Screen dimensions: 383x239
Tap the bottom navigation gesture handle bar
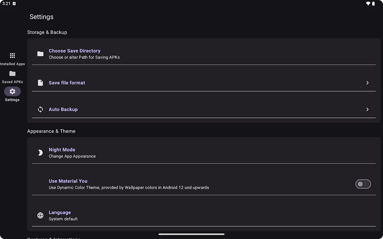tap(191, 234)
